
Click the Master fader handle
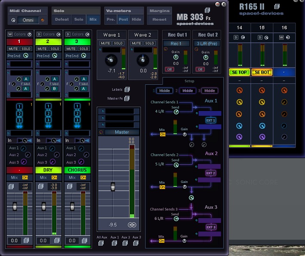(x=113, y=187)
